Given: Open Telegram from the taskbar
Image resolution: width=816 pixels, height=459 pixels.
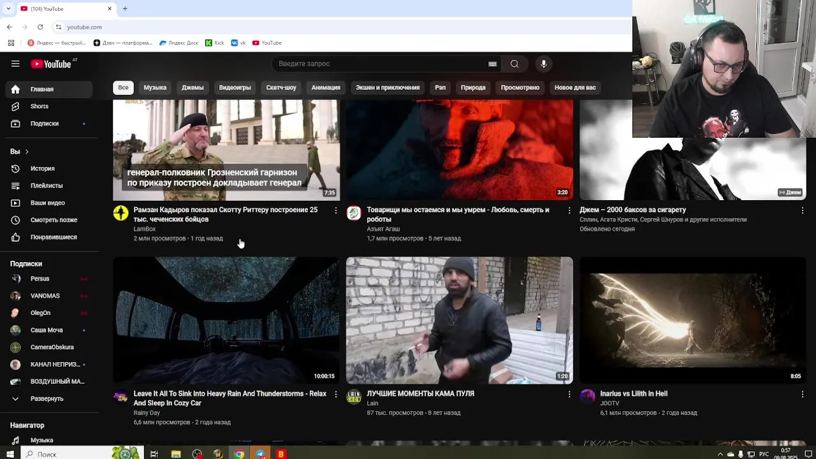Looking at the screenshot, I should pos(260,454).
